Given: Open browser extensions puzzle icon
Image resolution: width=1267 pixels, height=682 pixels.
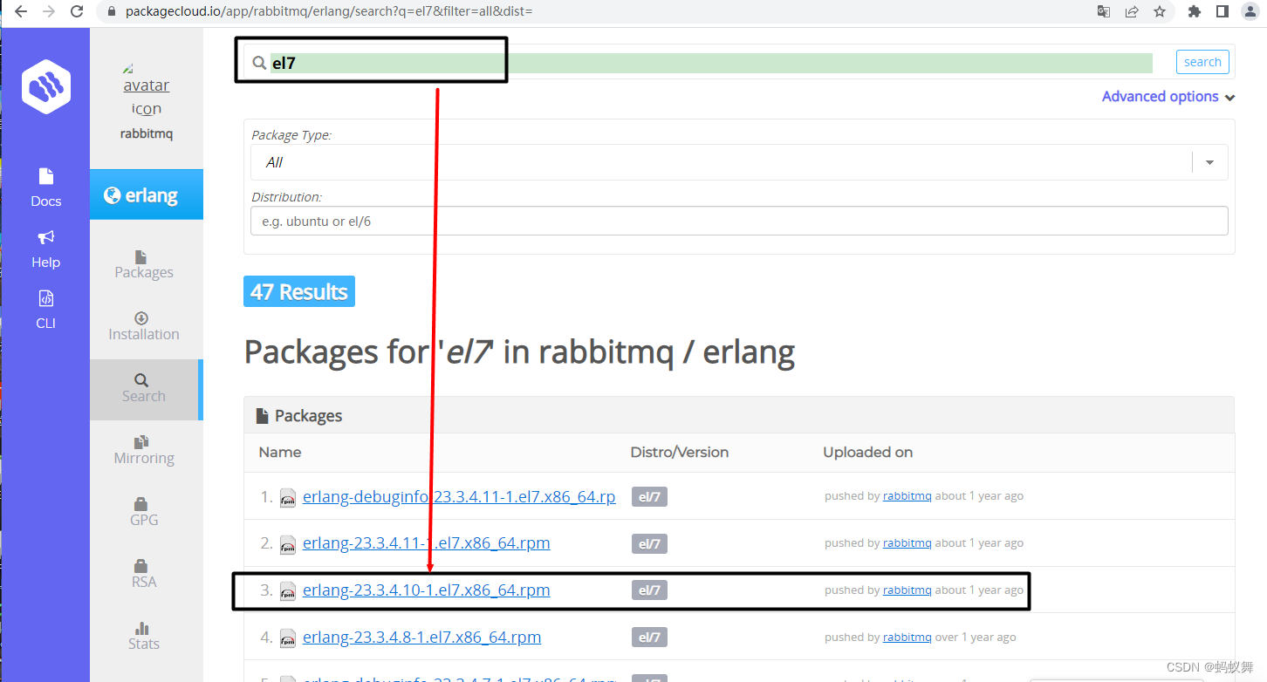Looking at the screenshot, I should [x=1195, y=11].
